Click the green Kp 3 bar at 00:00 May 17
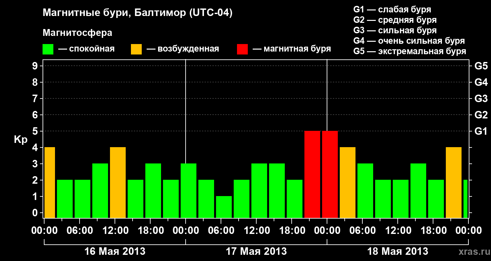The width and height of the screenshot is (491, 261). 189,191
